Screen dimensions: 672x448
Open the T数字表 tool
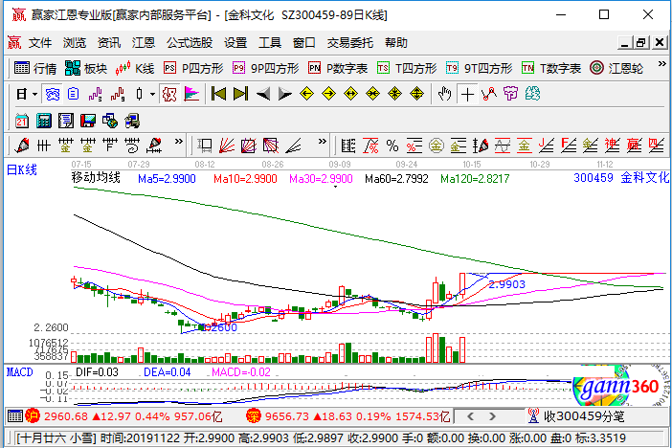point(551,68)
